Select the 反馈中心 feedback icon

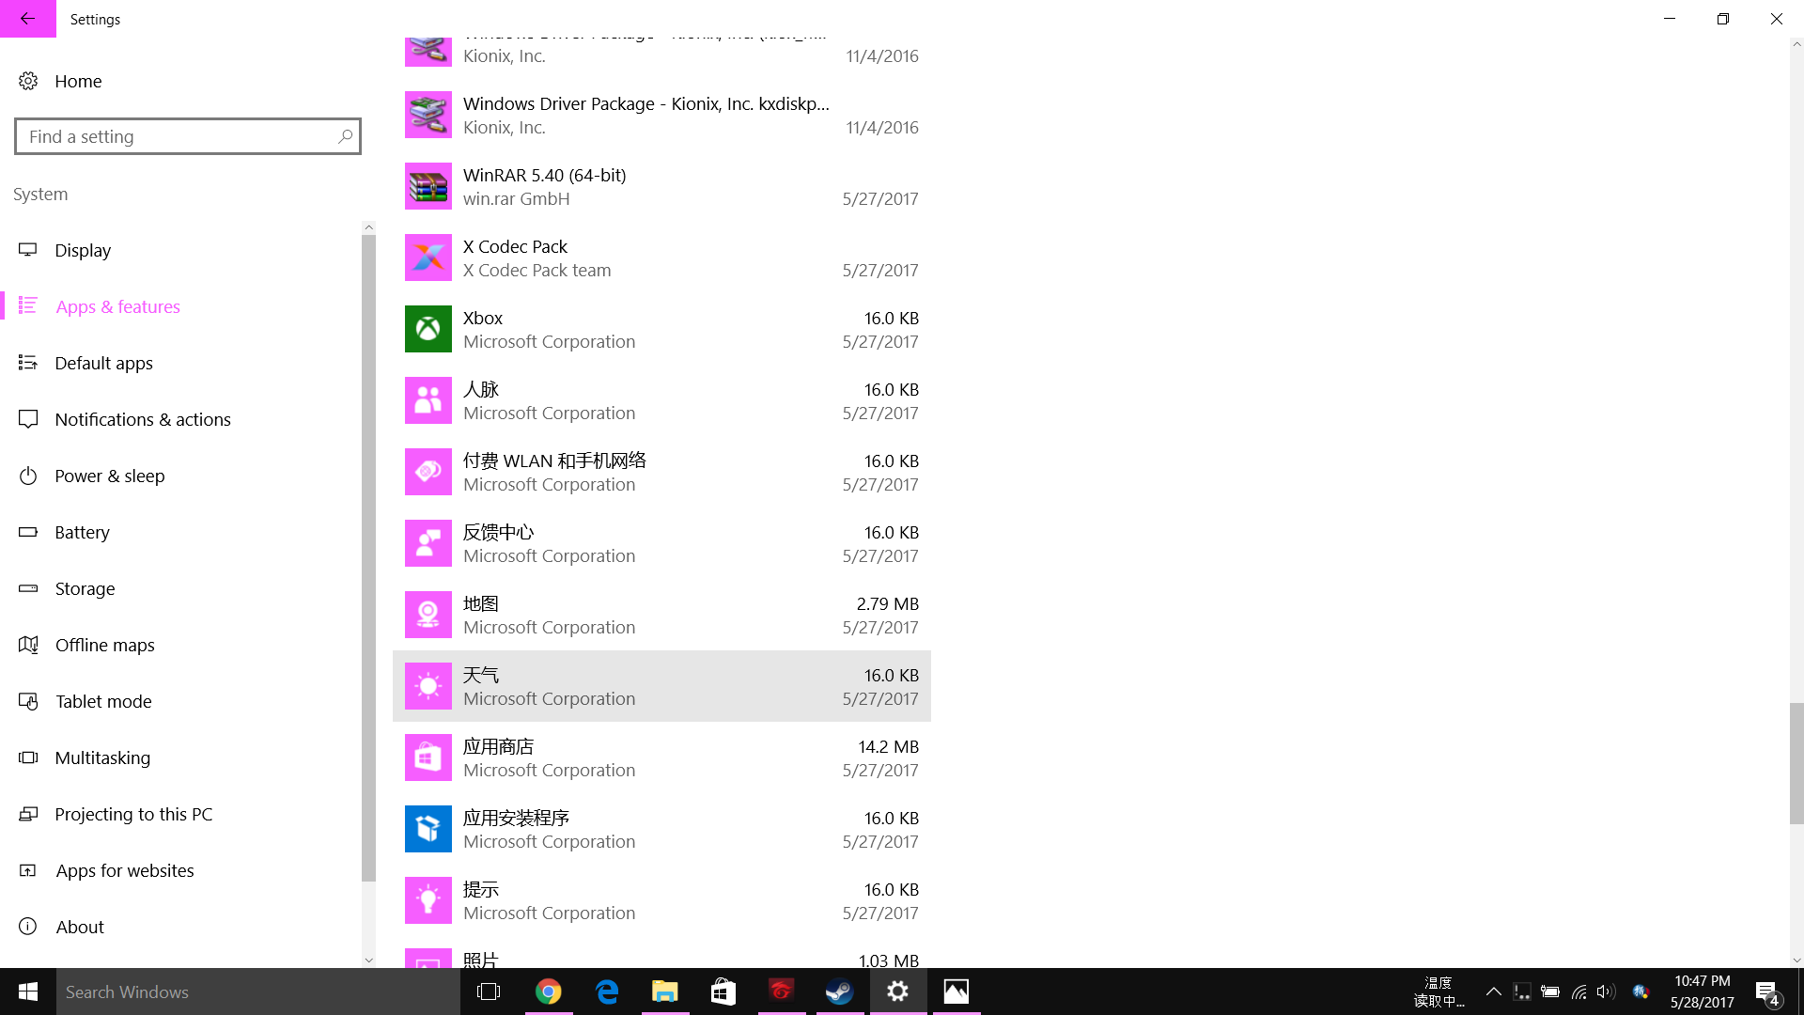click(428, 543)
